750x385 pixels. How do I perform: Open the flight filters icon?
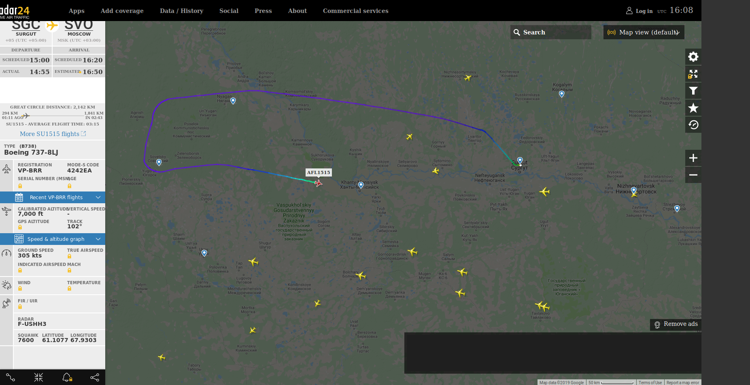click(693, 91)
